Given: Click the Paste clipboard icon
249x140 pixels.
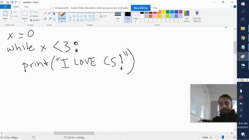Looking at the screenshot, I should pyautogui.click(x=5, y=13).
